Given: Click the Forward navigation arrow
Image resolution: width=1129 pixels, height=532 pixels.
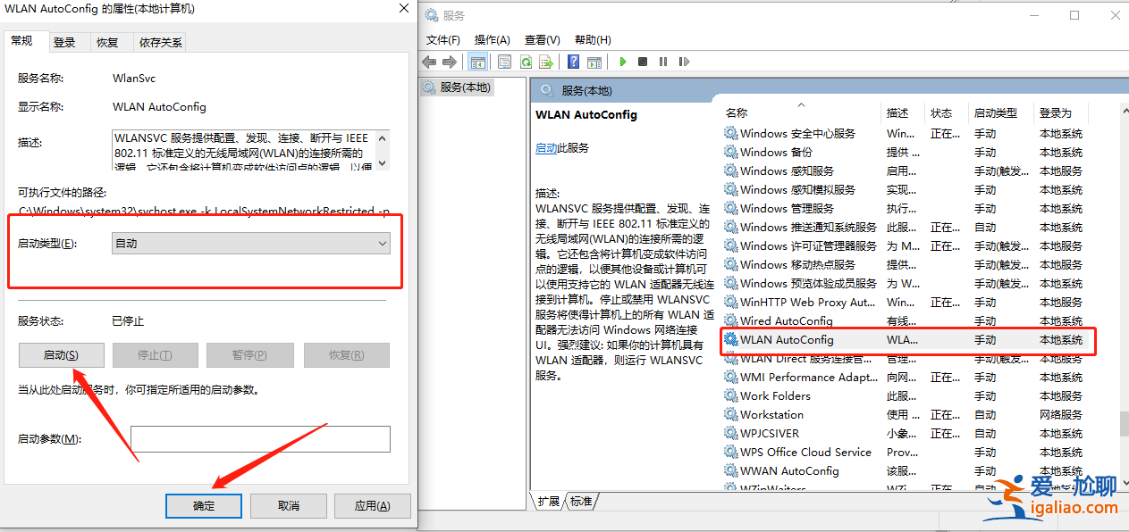Looking at the screenshot, I should [x=450, y=62].
